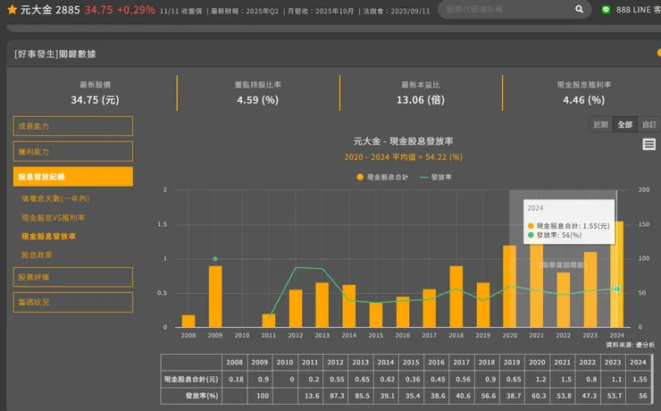Click the 現金股息合計(元) table row label
This screenshot has height=411, width=661.
click(x=191, y=379)
